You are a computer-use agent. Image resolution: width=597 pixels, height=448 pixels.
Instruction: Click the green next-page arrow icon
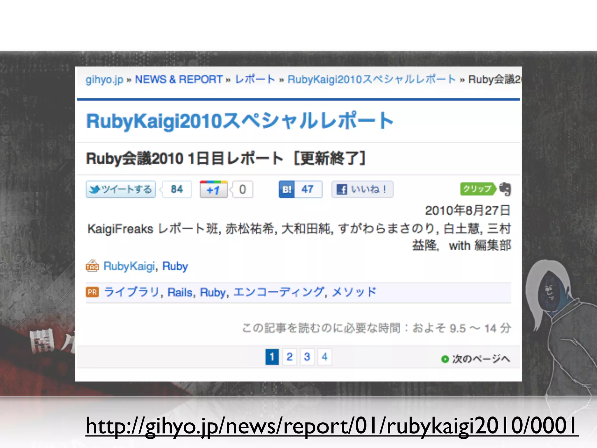pos(445,359)
